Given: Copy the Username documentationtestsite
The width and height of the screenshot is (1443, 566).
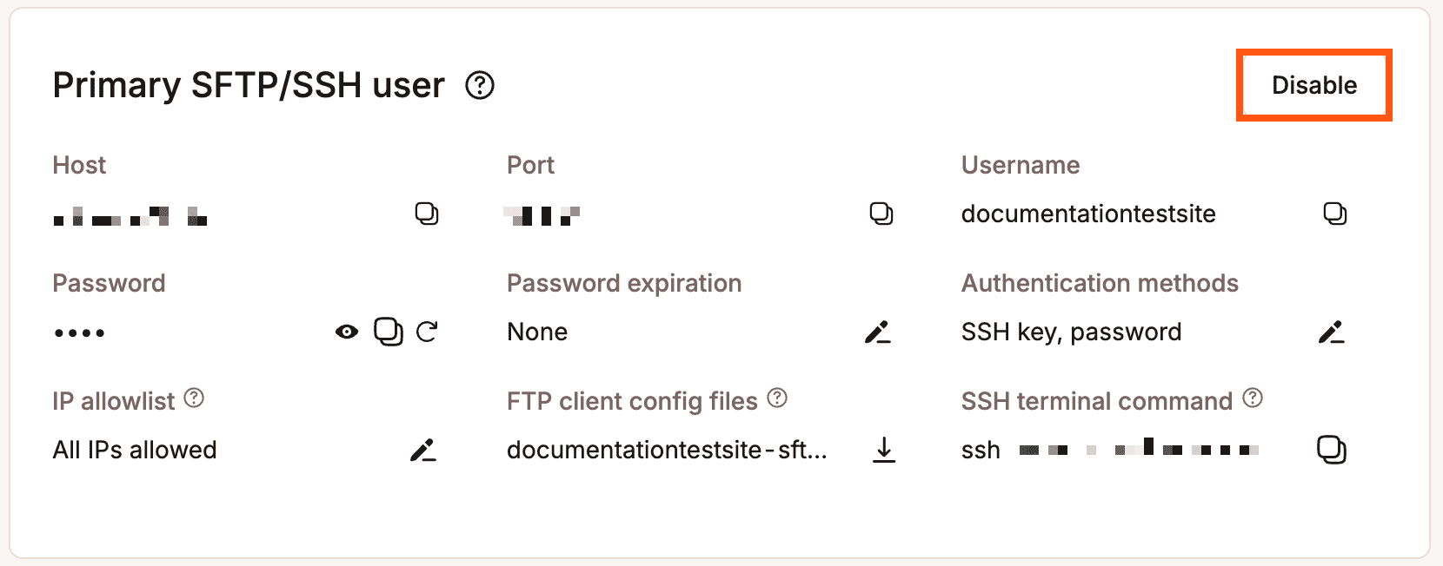Looking at the screenshot, I should pyautogui.click(x=1335, y=214).
